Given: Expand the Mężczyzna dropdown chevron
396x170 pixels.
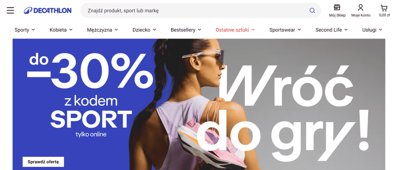Looking at the screenshot, I should [x=116, y=30].
